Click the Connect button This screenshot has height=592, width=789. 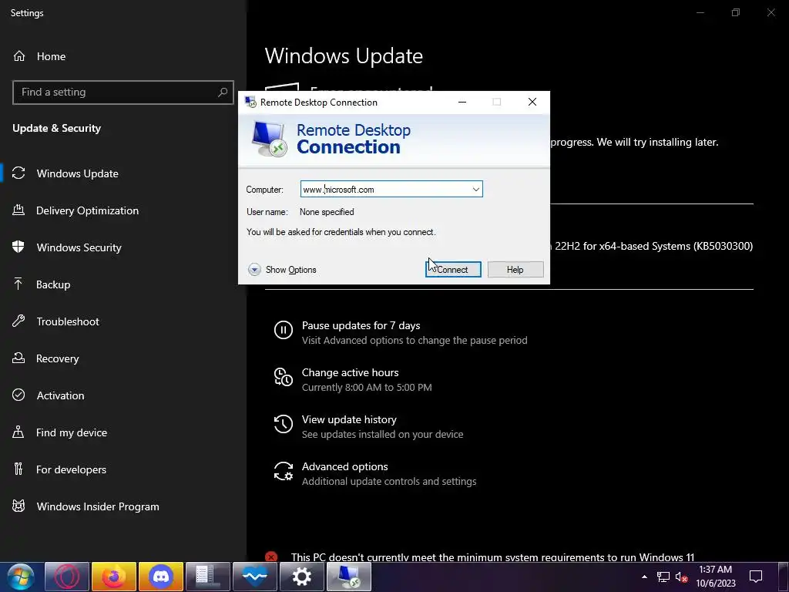pyautogui.click(x=453, y=270)
